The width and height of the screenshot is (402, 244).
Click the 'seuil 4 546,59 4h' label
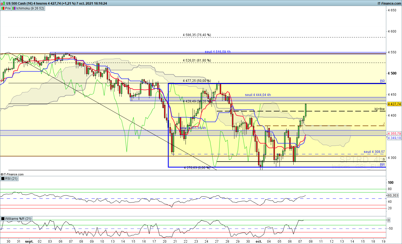click(218, 52)
